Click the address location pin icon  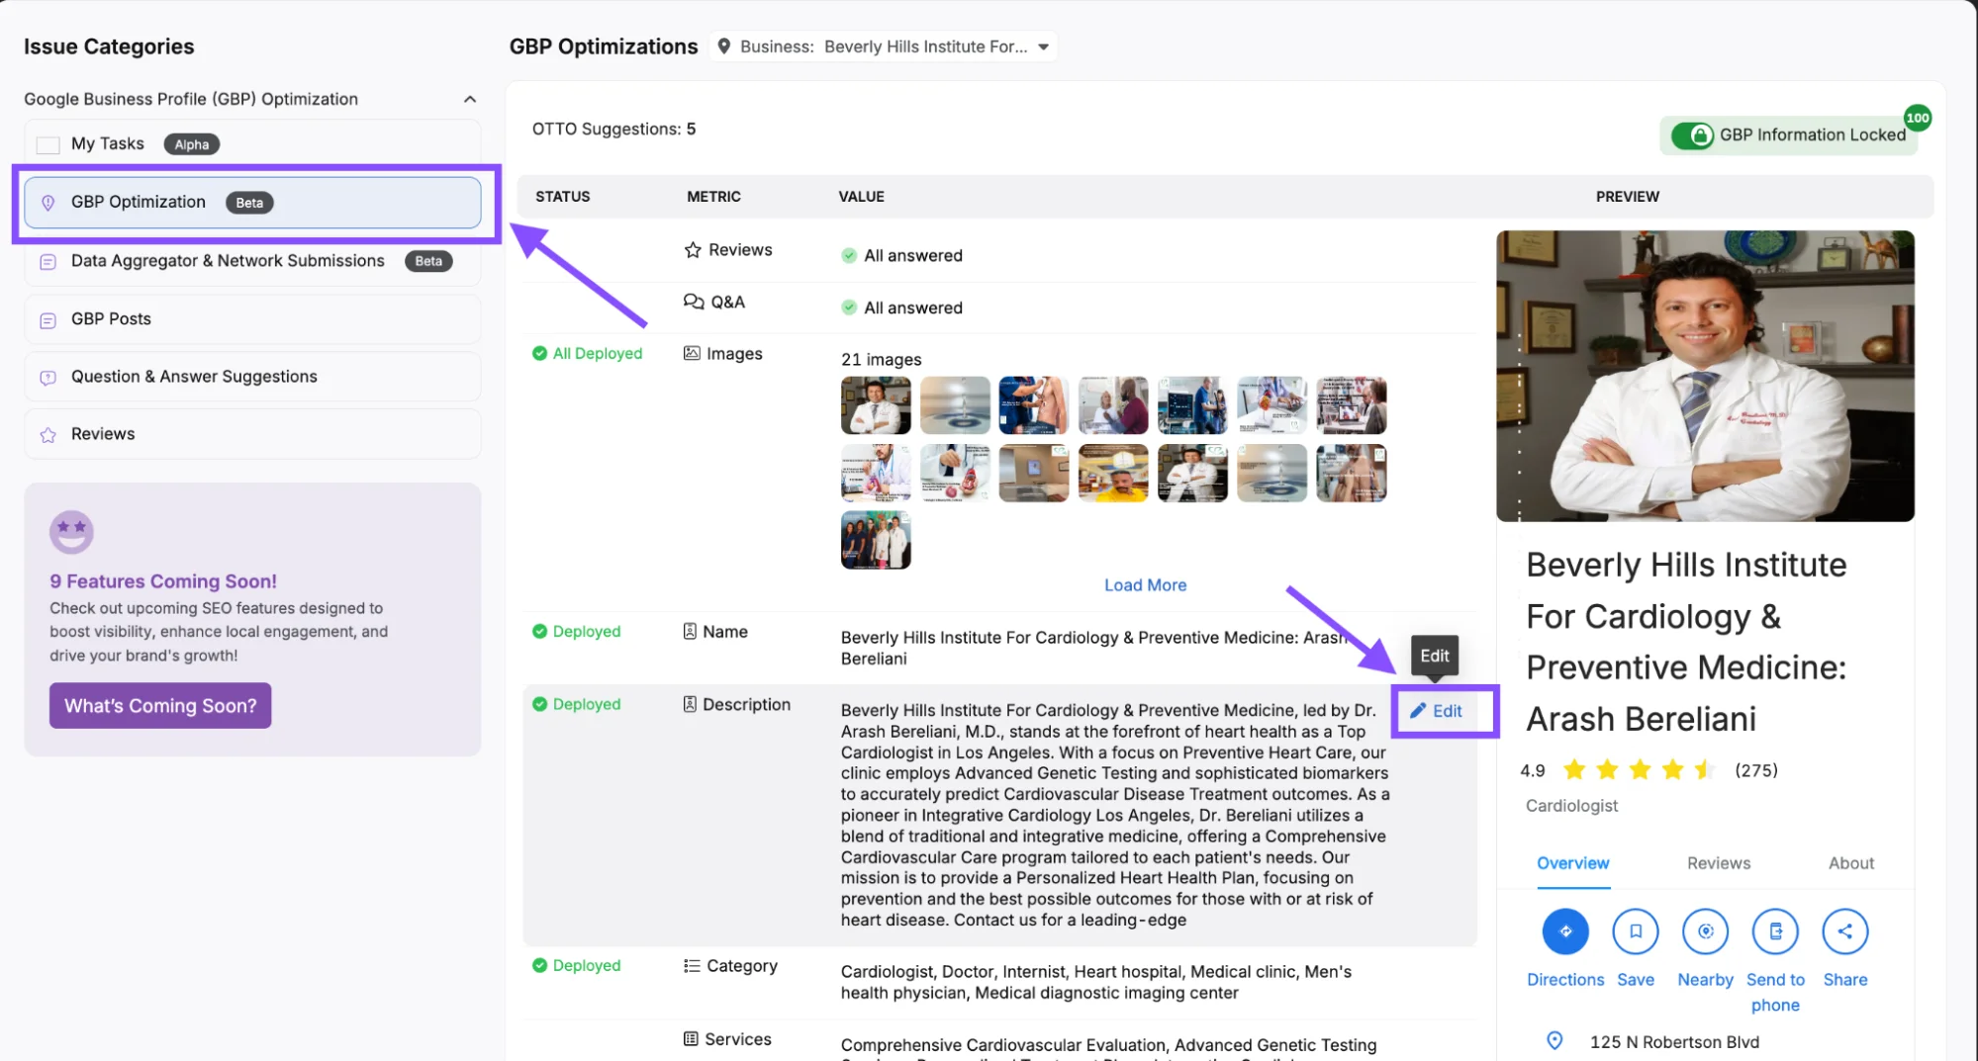[1554, 1040]
